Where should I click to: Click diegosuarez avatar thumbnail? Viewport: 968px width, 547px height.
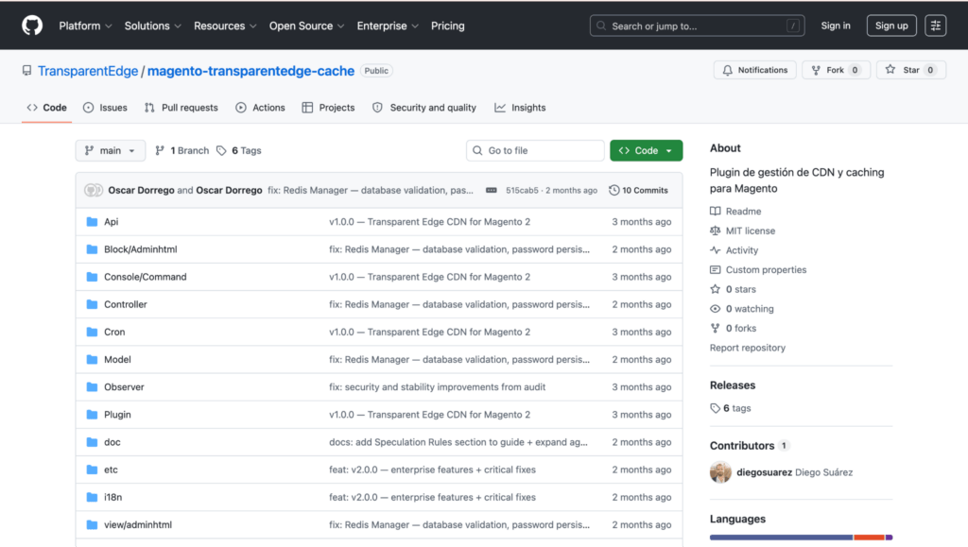720,472
